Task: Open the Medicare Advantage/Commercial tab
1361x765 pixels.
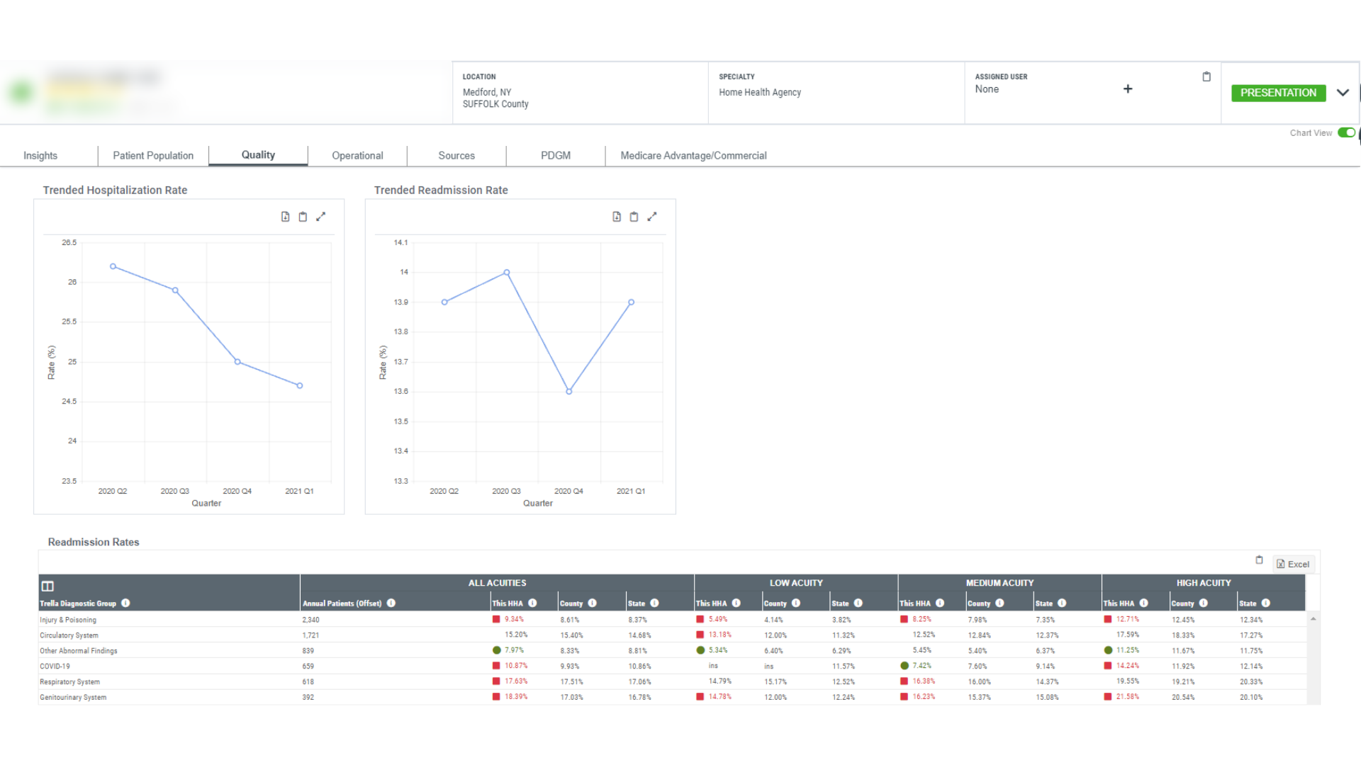Action: point(693,155)
